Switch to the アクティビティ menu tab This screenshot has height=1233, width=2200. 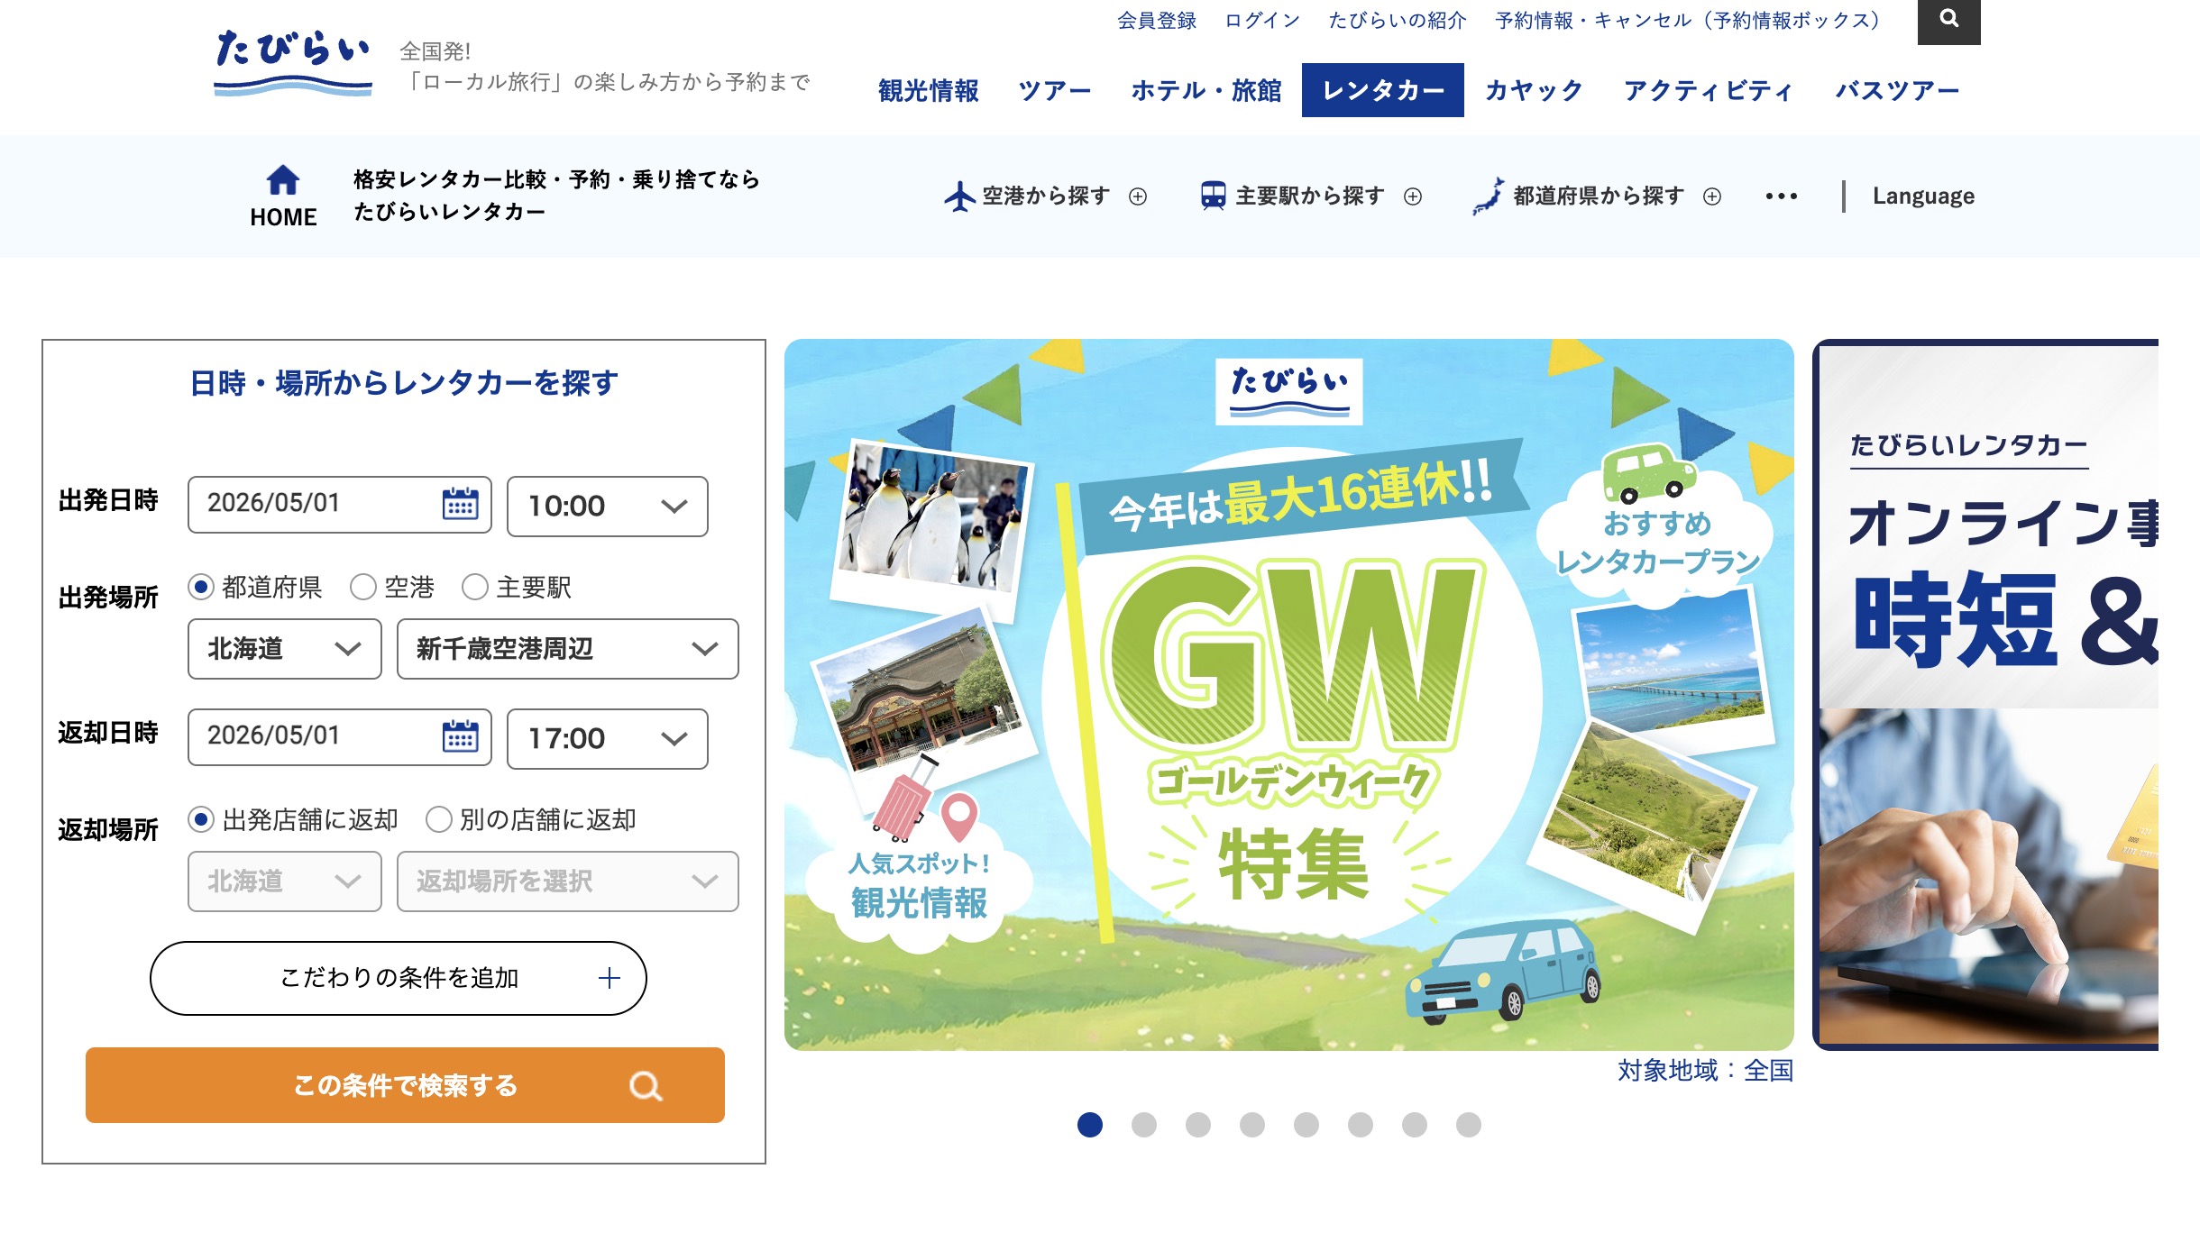1708,90
